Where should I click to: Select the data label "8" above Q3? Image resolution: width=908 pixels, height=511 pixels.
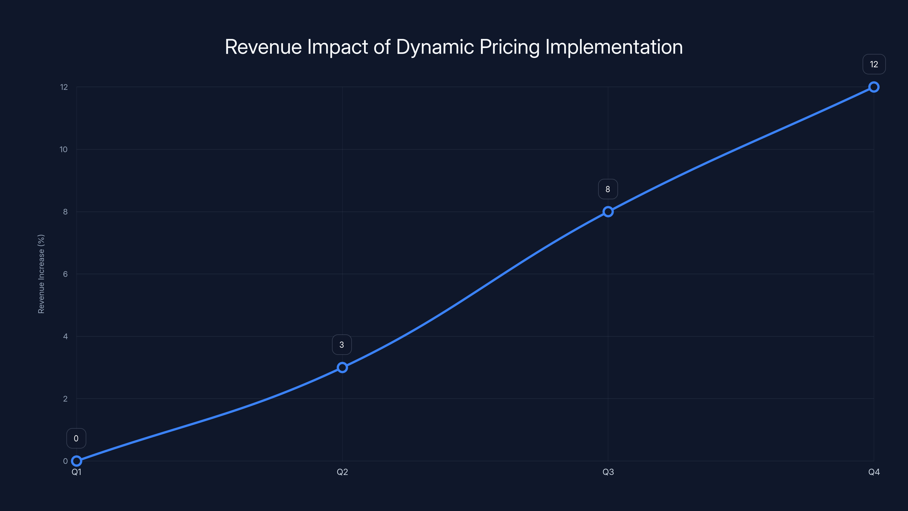tap(608, 189)
